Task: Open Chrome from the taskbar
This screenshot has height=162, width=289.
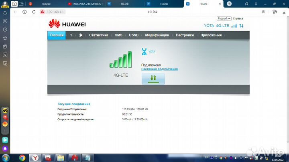Action: (22, 158)
